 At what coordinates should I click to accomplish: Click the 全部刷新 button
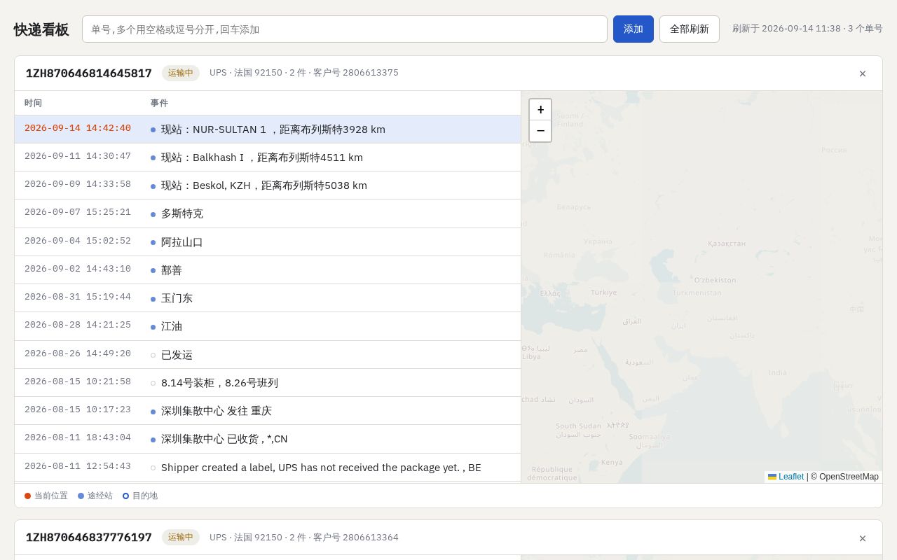point(690,29)
